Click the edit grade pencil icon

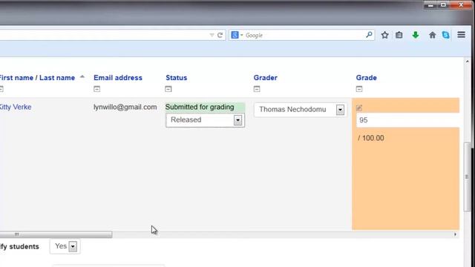click(x=359, y=108)
